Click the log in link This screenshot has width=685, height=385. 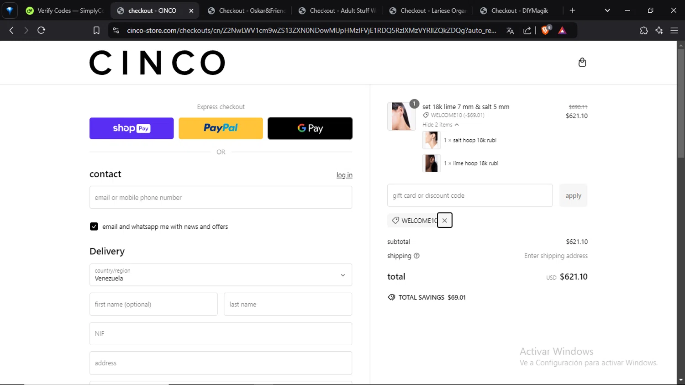344,175
